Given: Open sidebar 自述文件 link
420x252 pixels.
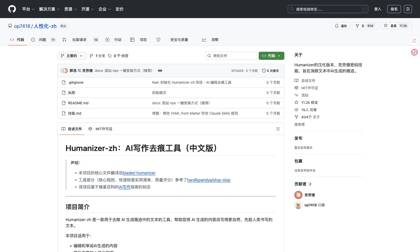Looking at the screenshot, I should (305, 81).
